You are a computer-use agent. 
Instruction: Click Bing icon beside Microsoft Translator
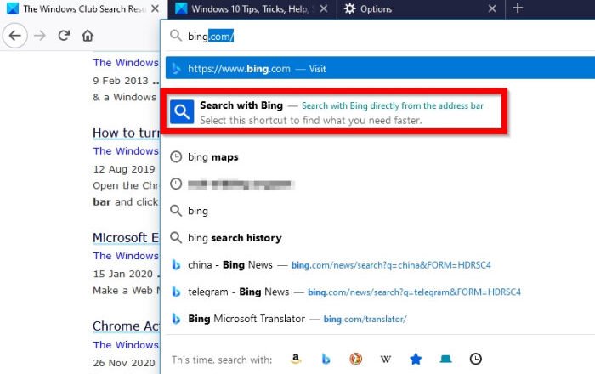pyautogui.click(x=176, y=319)
